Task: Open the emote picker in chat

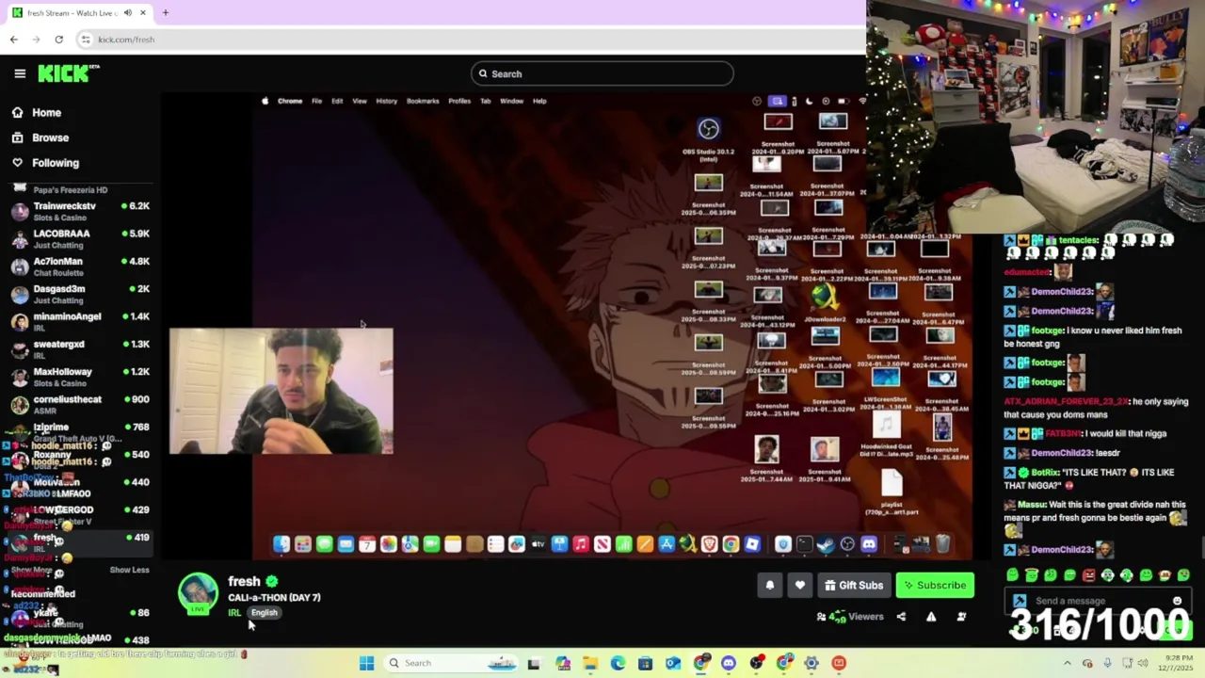Action: [1177, 601]
